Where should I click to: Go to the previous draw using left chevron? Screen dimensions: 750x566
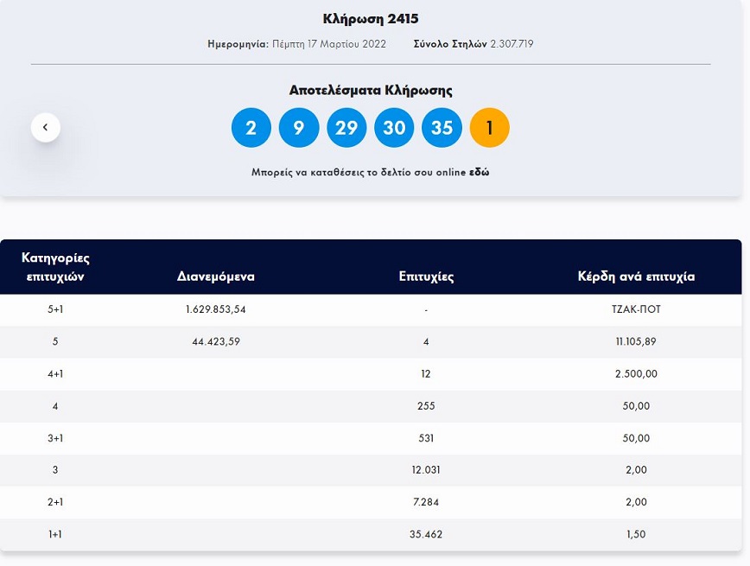point(46,128)
